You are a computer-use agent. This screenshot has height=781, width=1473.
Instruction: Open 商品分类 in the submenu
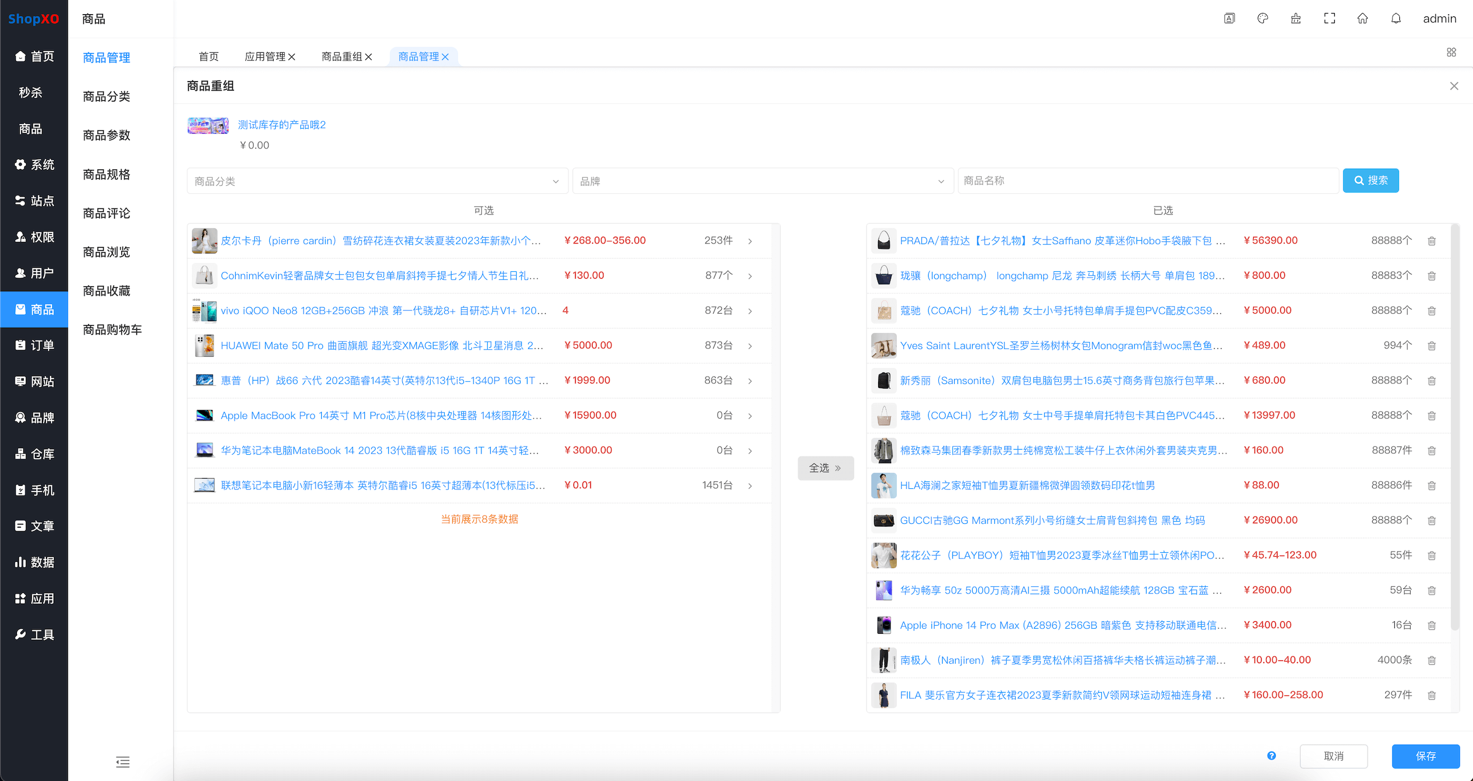pos(107,96)
